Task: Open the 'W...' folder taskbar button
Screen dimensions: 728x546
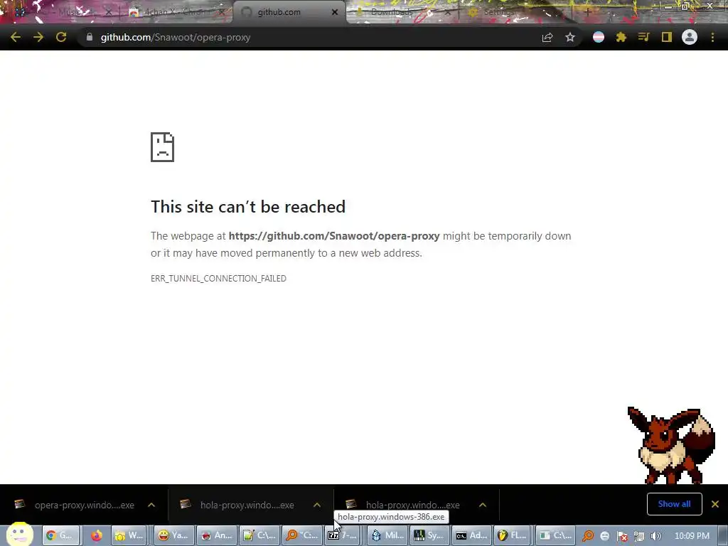Action: point(129,535)
